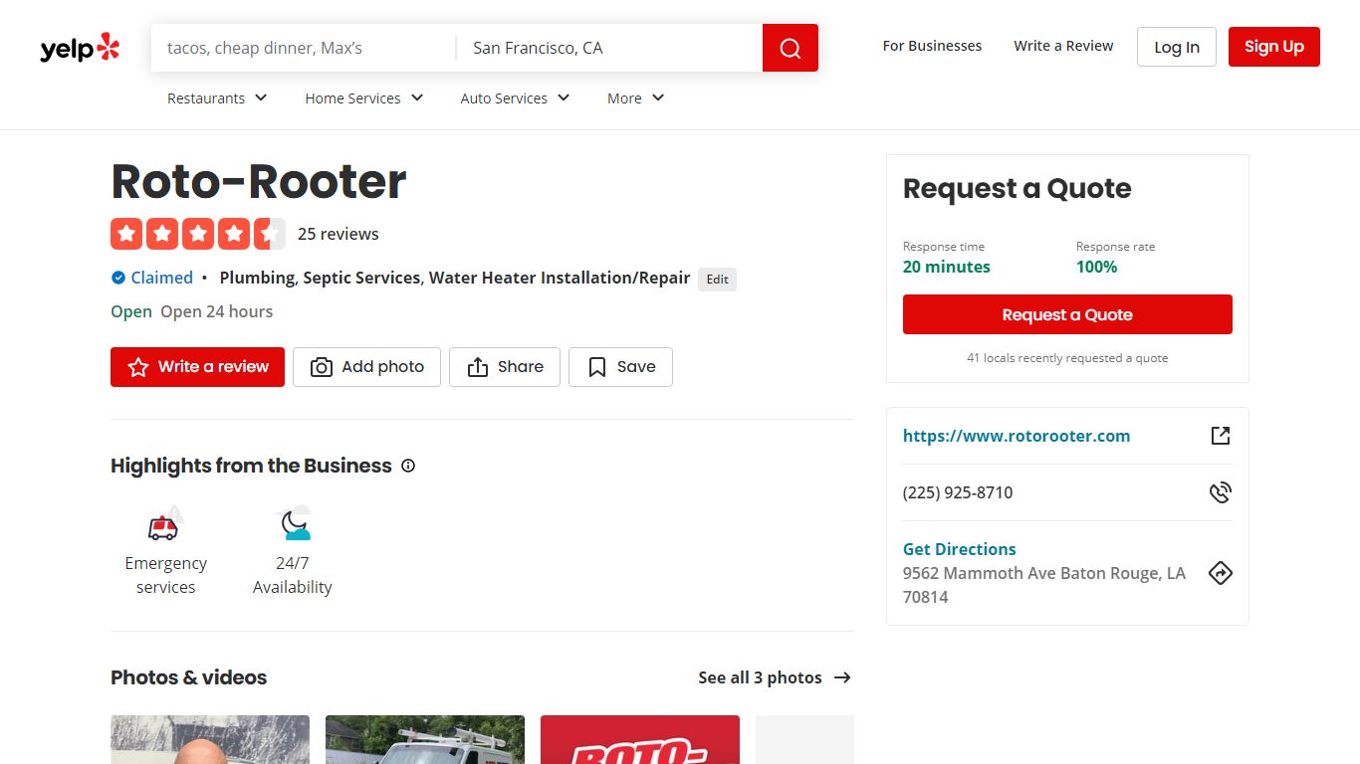Viewport: 1360px width, 764px height.
Task: Visit https://www.rotorooter.com link
Action: click(1017, 436)
